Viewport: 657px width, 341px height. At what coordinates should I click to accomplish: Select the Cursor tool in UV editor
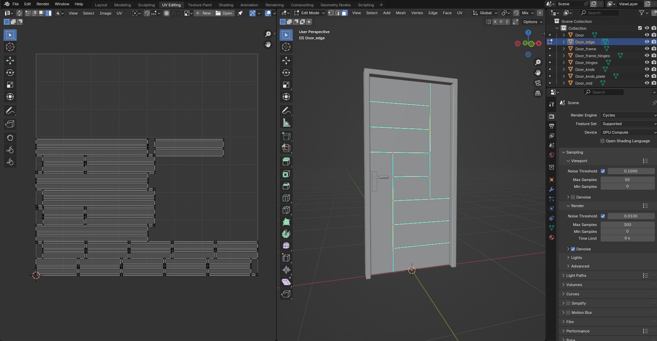click(x=10, y=47)
